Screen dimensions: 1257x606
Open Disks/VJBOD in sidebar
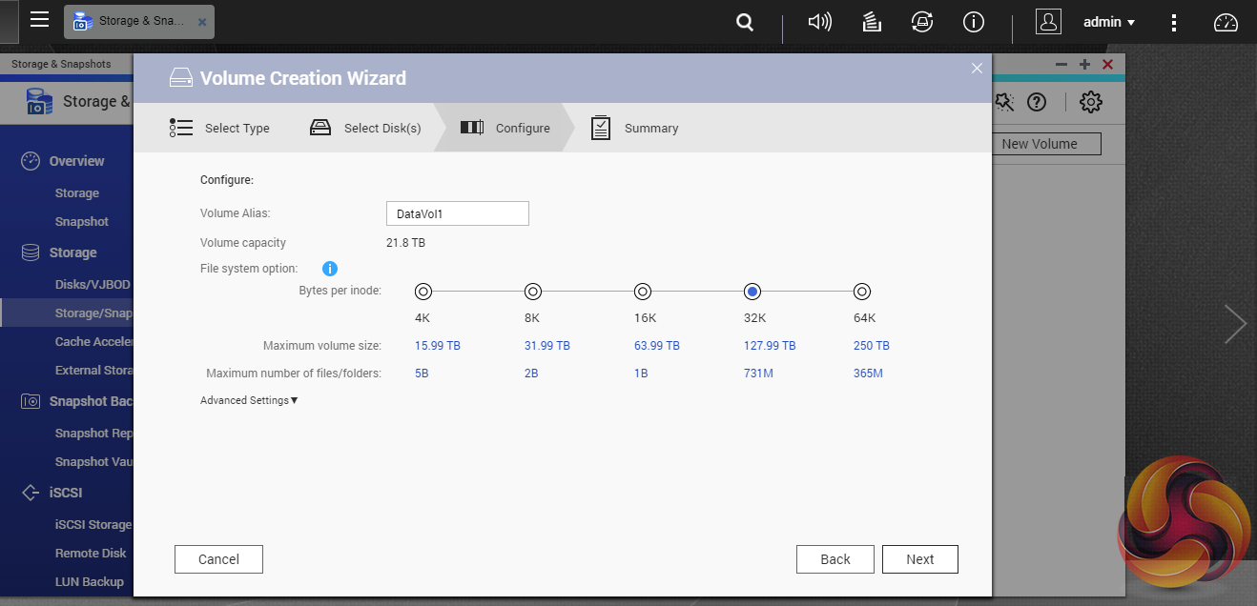pos(93,284)
